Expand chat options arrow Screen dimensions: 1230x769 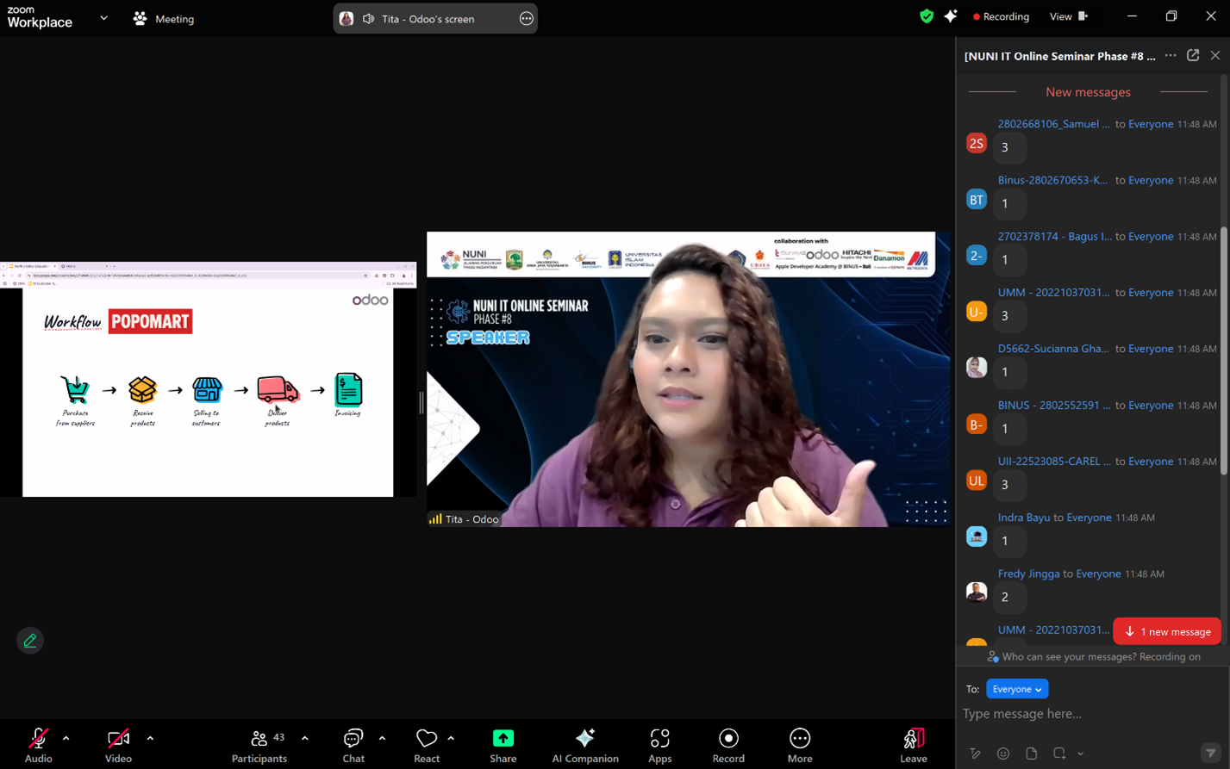(x=382, y=738)
